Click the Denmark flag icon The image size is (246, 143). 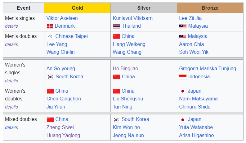click(x=50, y=26)
